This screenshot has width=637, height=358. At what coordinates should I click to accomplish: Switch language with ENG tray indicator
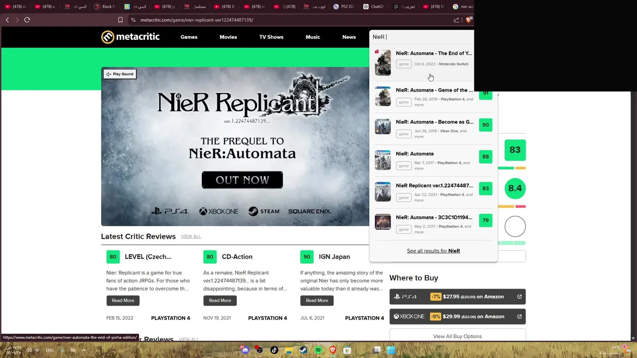click(50, 350)
